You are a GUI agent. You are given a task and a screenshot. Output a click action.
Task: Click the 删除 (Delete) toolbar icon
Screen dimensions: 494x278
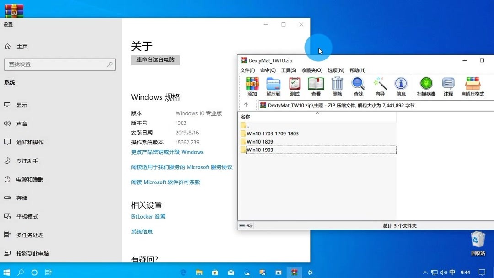(x=337, y=87)
